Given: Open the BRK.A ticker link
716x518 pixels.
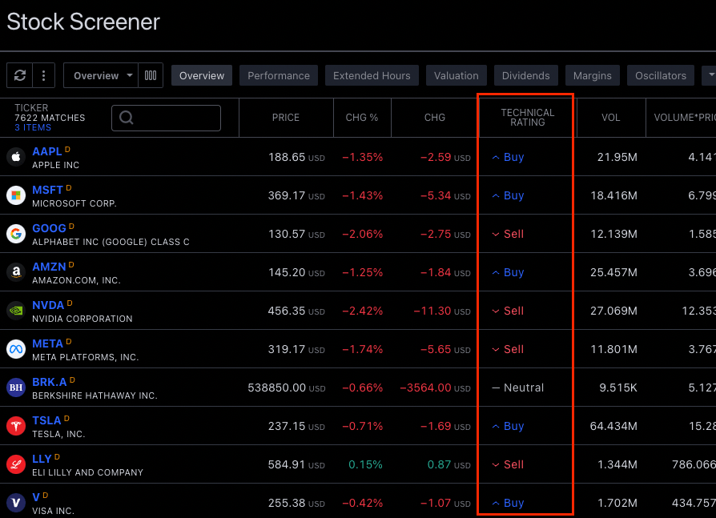Looking at the screenshot, I should coord(50,382).
